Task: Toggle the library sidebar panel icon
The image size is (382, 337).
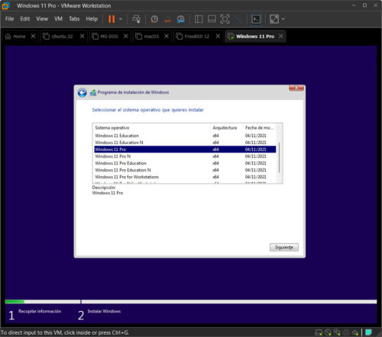Action: coord(199,19)
